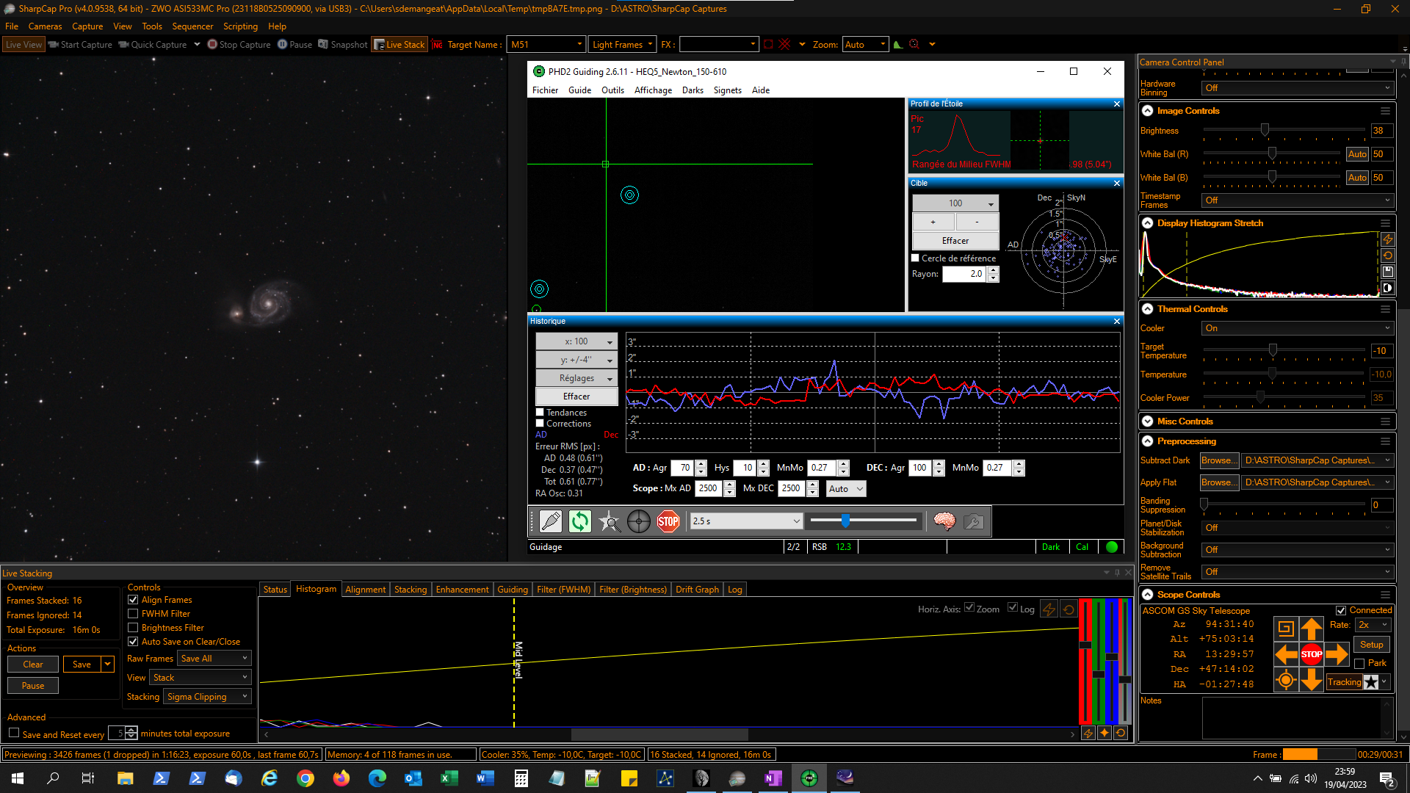Switch to the Drift Graph tab
The height and width of the screenshot is (793, 1410).
[697, 590]
